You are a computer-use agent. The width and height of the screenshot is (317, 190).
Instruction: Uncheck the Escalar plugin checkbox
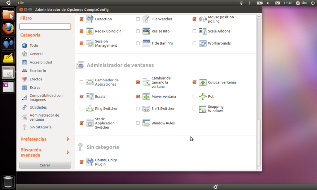coord(81,96)
